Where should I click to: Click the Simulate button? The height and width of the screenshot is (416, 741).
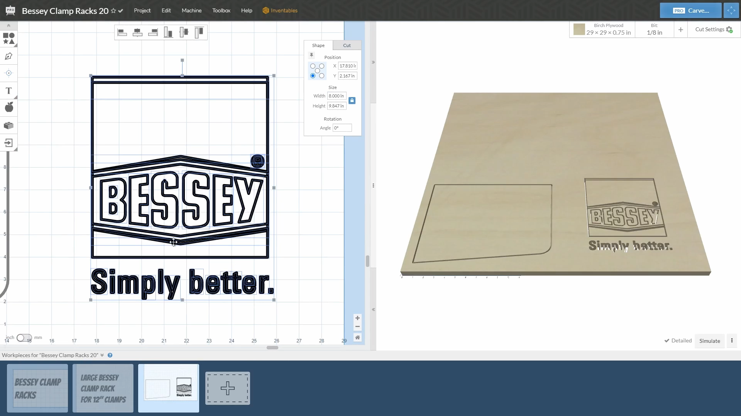pos(709,341)
